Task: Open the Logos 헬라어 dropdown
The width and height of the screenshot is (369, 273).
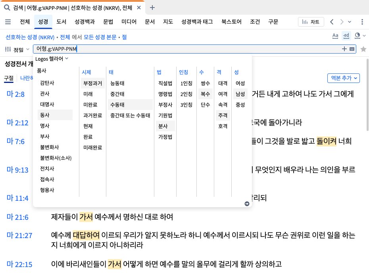Action: point(52,59)
